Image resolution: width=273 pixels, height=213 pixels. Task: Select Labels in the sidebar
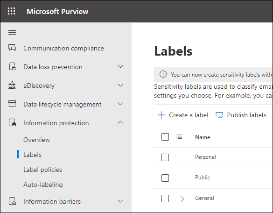pyautogui.click(x=32, y=155)
